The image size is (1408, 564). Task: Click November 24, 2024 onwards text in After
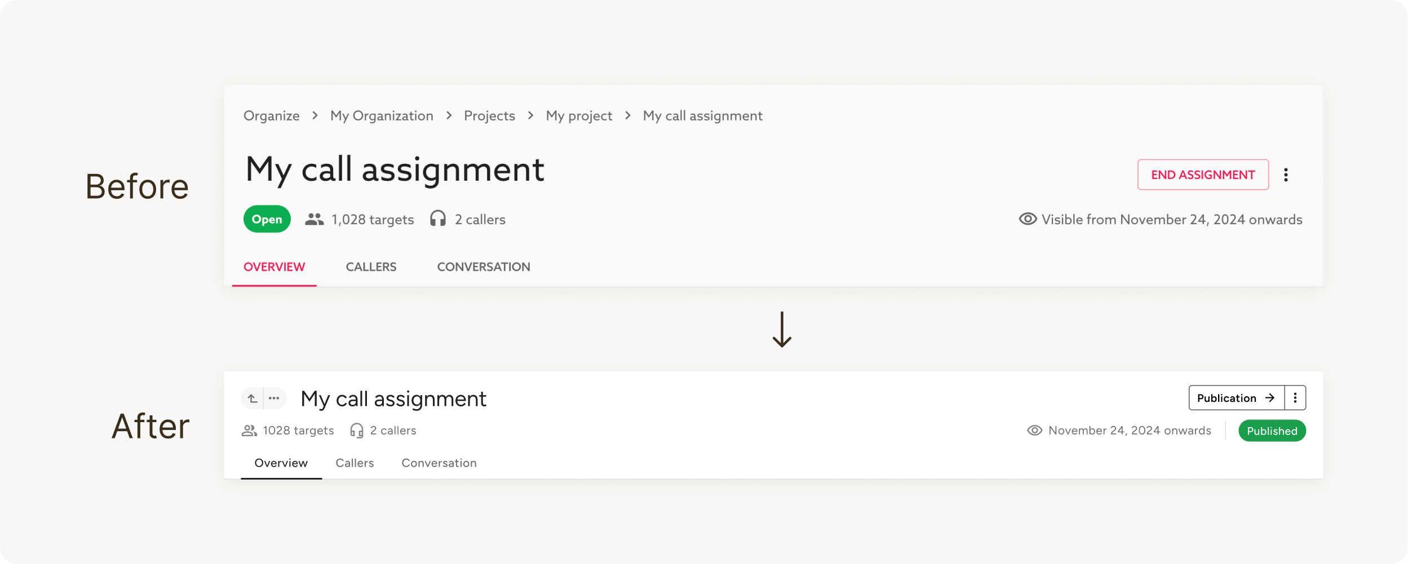tap(1130, 431)
